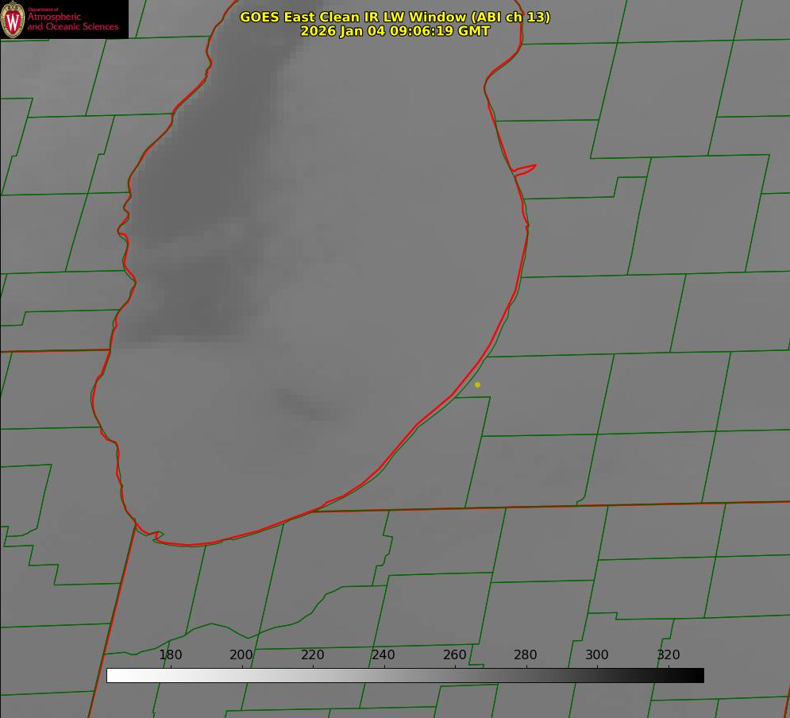The image size is (790, 718).
Task: Click the GOES East Clean IR title text
Action: click(395, 17)
